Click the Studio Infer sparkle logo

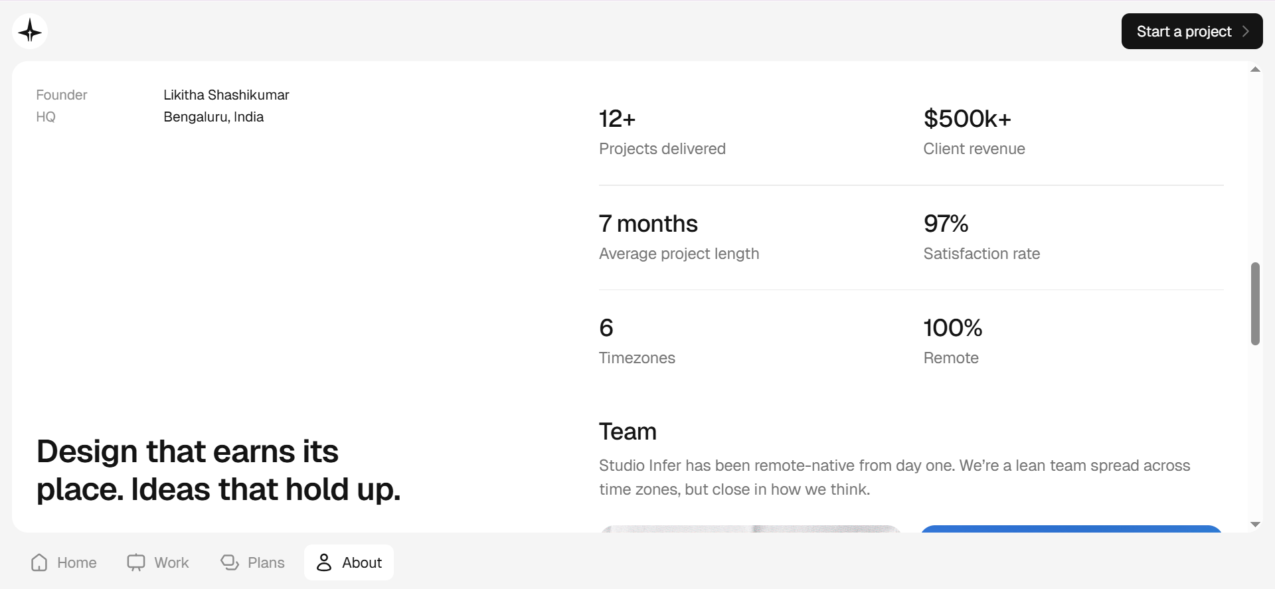click(29, 31)
